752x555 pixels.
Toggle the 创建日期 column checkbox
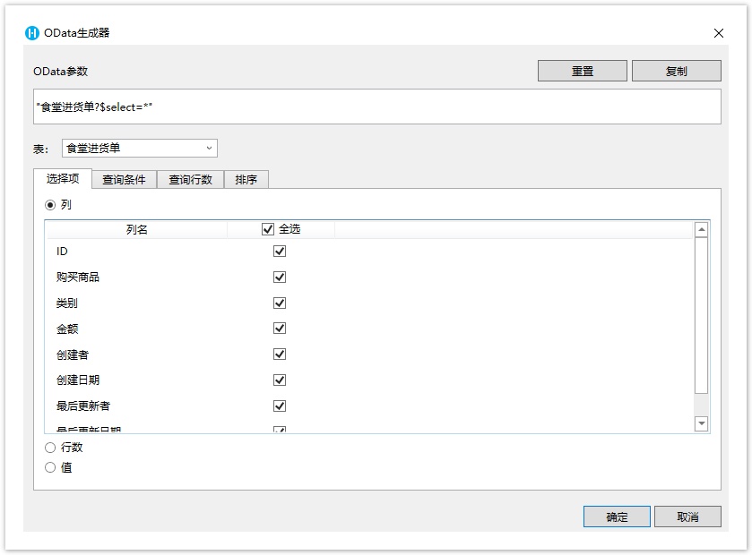pyautogui.click(x=280, y=380)
